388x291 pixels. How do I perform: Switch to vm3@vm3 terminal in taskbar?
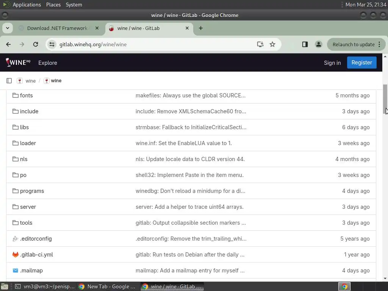(45, 286)
